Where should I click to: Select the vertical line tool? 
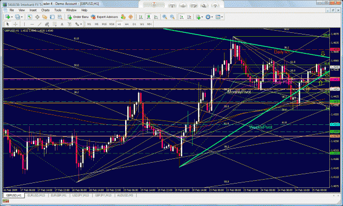pyautogui.click(x=24, y=24)
